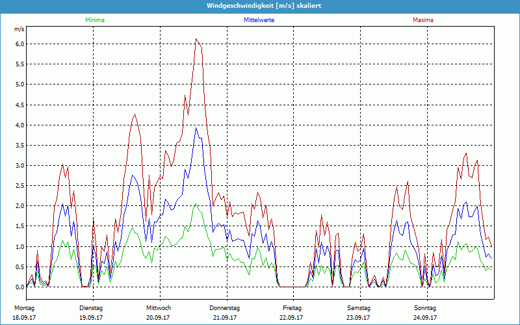Image resolution: width=520 pixels, height=325 pixels.
Task: Select the blue Mittelwerte legend label
Action: [259, 20]
